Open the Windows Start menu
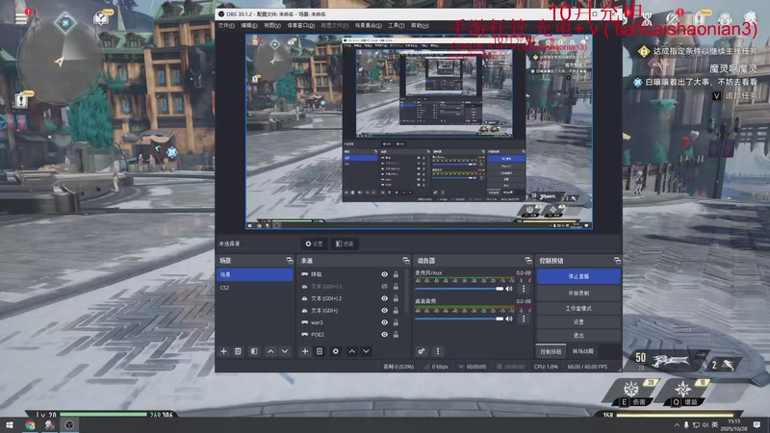 (x=10, y=425)
